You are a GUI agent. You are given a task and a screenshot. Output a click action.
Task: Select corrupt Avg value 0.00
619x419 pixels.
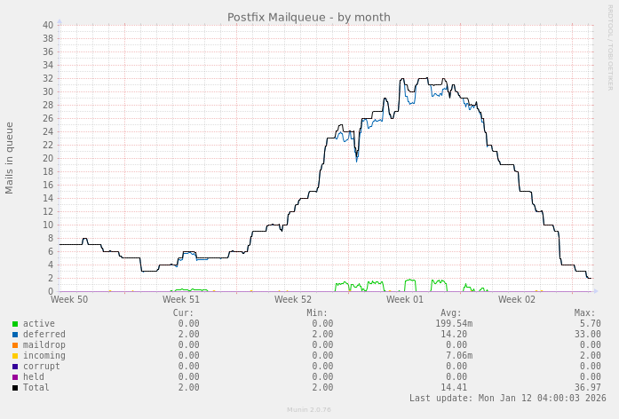point(456,366)
